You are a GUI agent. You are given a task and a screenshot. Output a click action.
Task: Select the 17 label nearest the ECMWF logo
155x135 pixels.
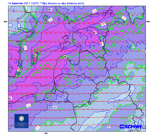109,126
